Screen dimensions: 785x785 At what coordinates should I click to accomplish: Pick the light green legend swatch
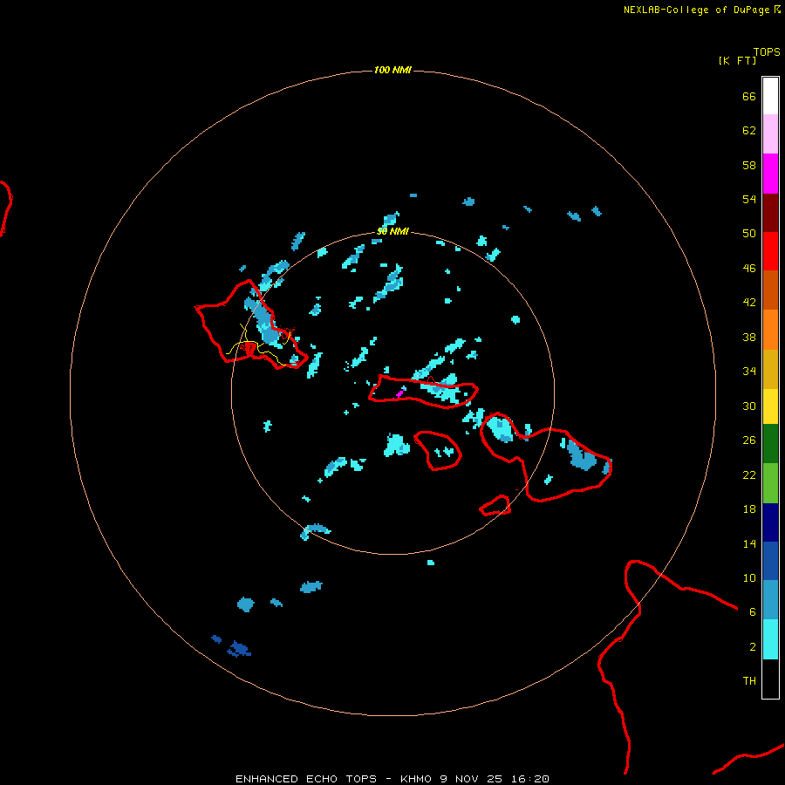tap(770, 483)
